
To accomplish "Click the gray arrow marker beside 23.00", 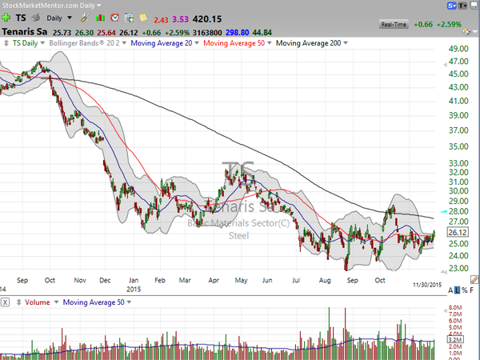I will (443, 271).
